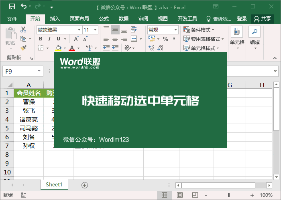Click Decrease Indent icon
The image size is (281, 200).
[x=106, y=48]
